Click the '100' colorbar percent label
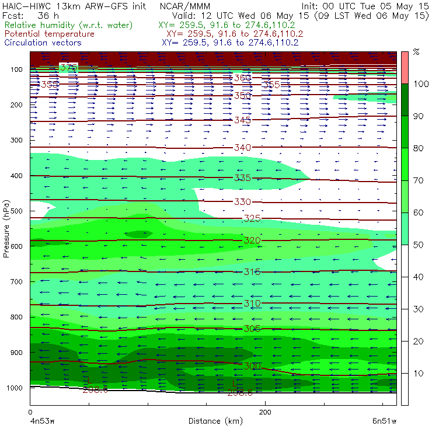Screen dimensions: 432x432 [421, 83]
